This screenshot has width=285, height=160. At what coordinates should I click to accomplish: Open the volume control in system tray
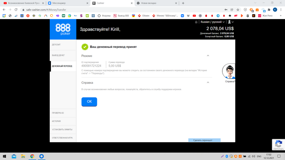254,156
